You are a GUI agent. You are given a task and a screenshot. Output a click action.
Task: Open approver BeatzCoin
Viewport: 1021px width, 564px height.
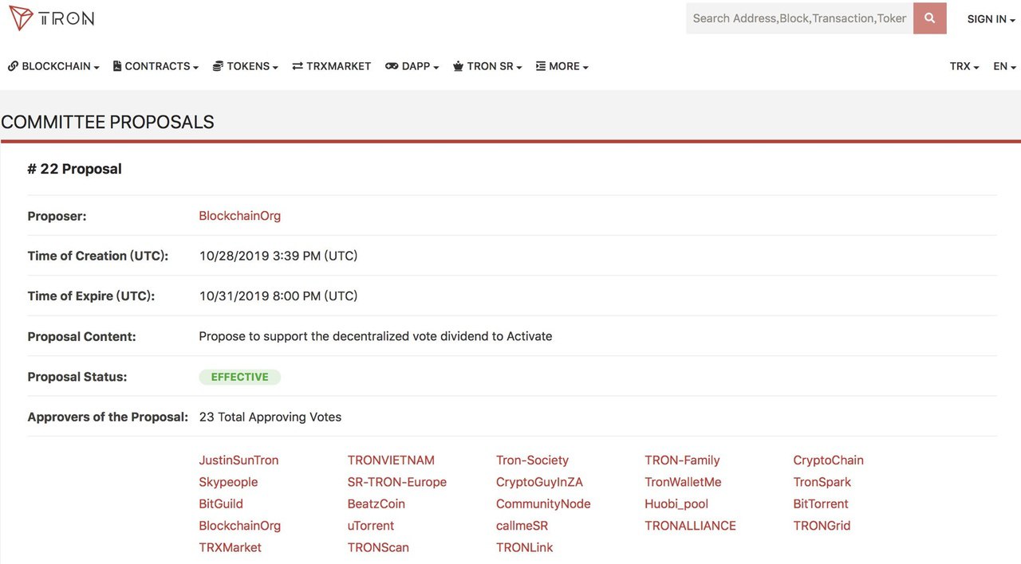pos(376,504)
